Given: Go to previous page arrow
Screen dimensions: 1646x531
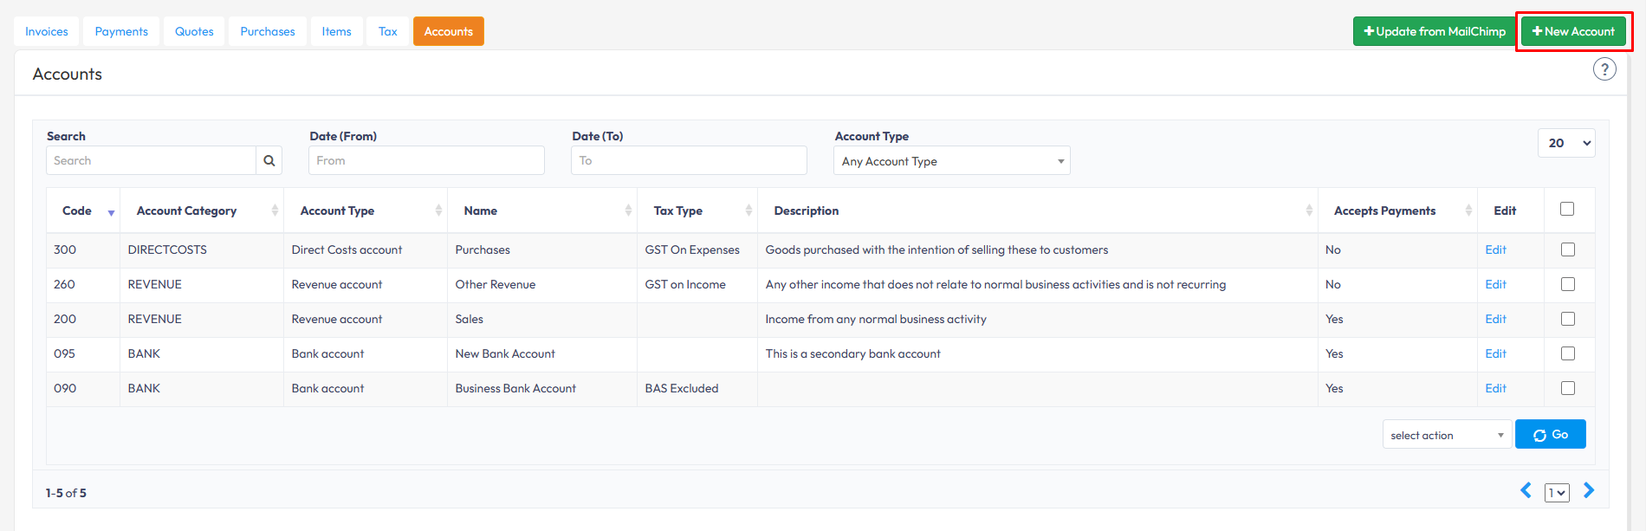Looking at the screenshot, I should [x=1526, y=490].
